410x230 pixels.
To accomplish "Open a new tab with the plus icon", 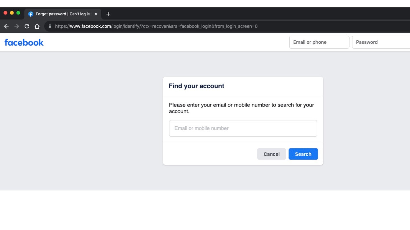I will [x=108, y=14].
